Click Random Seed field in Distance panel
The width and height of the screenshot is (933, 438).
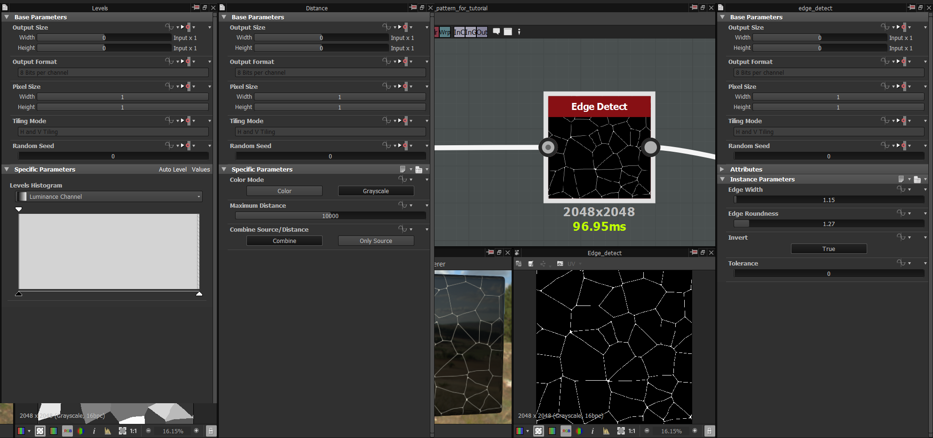tap(331, 156)
